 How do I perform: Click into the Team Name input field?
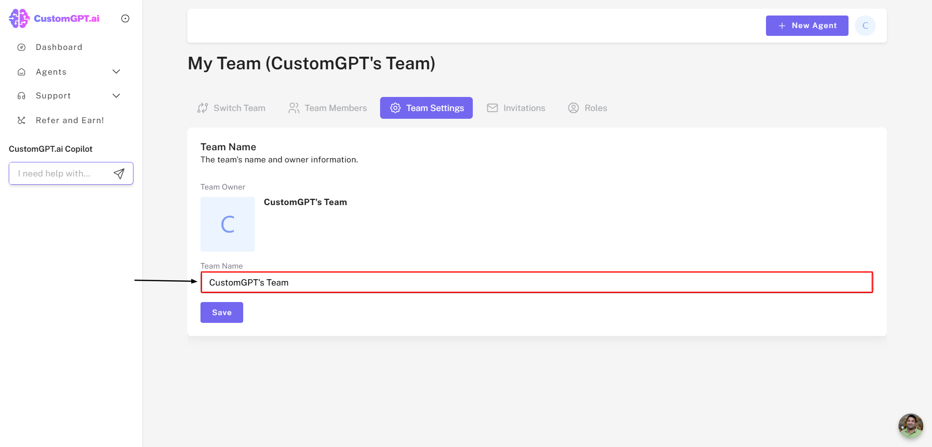pos(537,282)
